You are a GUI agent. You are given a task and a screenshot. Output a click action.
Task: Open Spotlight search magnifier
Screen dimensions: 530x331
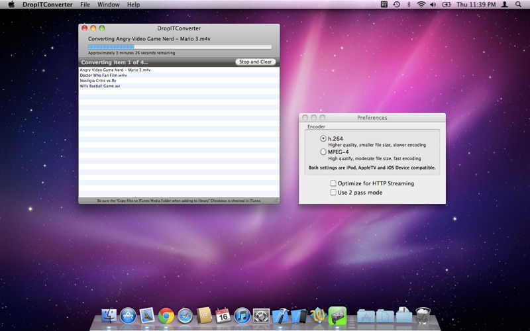click(518, 5)
